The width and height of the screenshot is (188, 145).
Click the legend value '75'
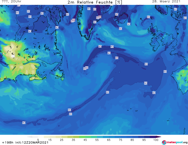click(121, 140)
